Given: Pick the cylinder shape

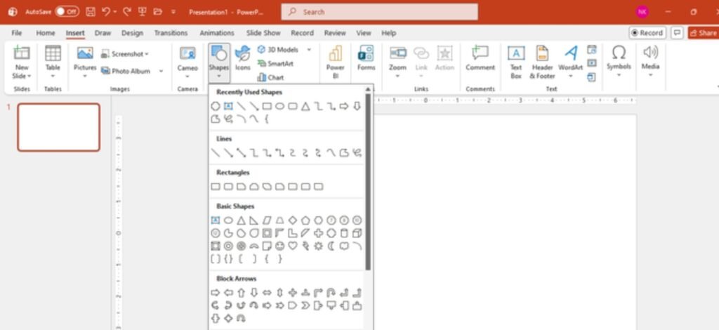Looking at the screenshot, I should [x=344, y=233].
